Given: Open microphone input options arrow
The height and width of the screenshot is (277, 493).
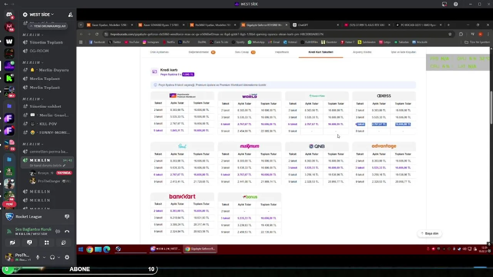Looking at the screenshot, I should pyautogui.click(x=44, y=257).
